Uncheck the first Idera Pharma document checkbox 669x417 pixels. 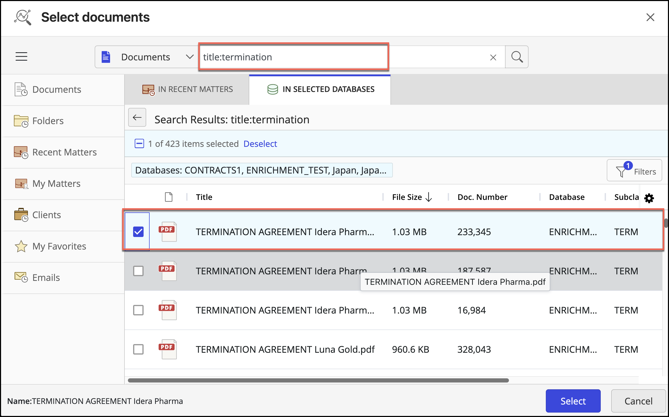tap(138, 232)
